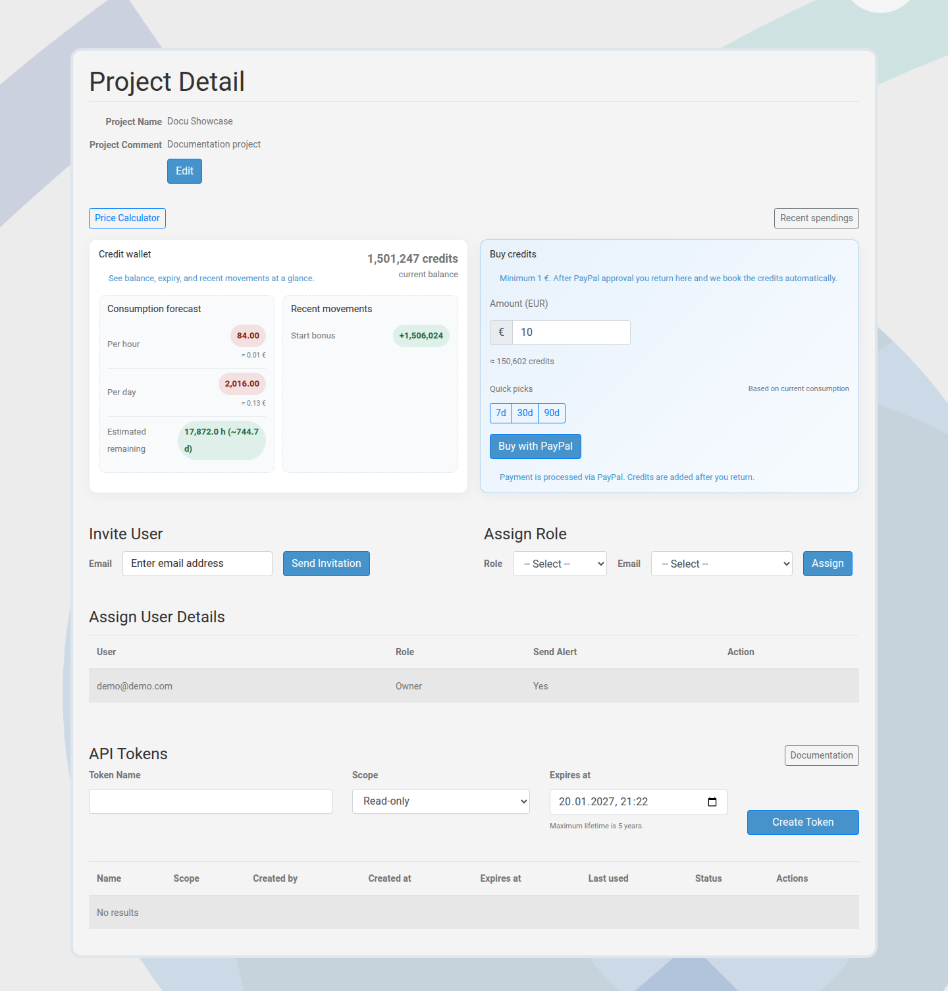The image size is (948, 991).
Task: Click the Assign role button
Action: click(828, 564)
